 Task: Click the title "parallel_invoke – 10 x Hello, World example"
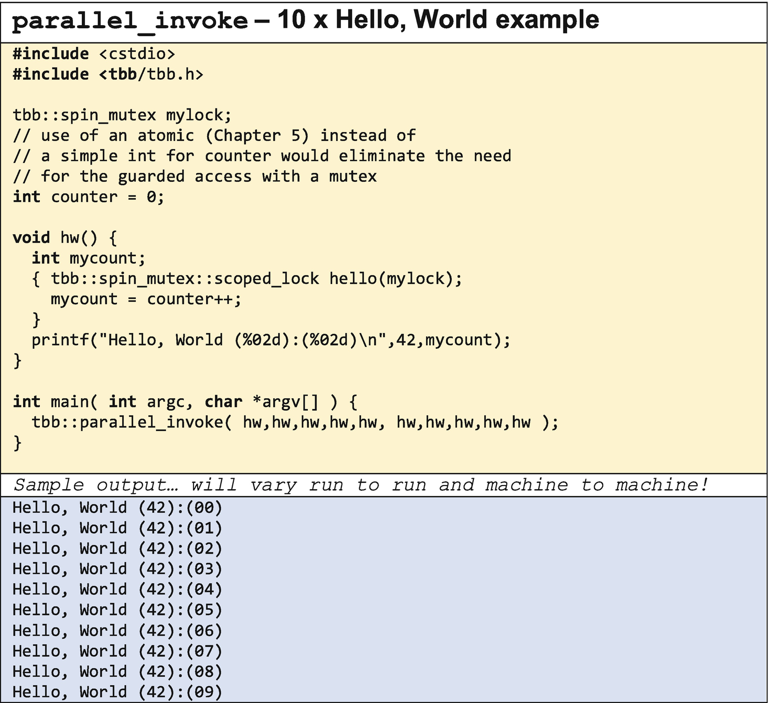tap(306, 20)
